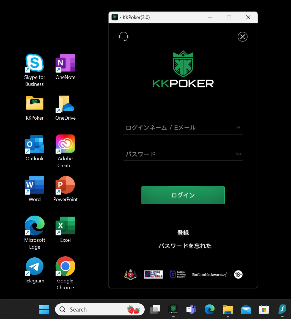The width and height of the screenshot is (291, 319).
Task: Click the パスワードを忘れた forgot password link
Action: coord(185,246)
